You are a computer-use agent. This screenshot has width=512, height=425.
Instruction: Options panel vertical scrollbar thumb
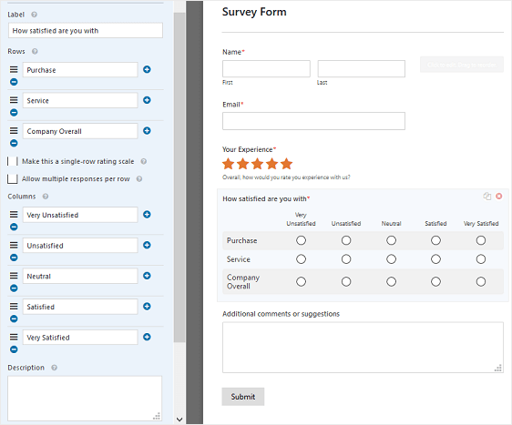click(x=179, y=177)
